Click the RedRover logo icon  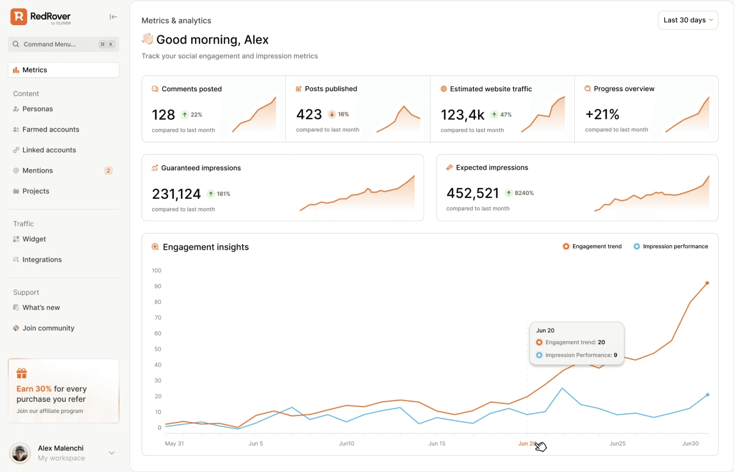pos(19,17)
